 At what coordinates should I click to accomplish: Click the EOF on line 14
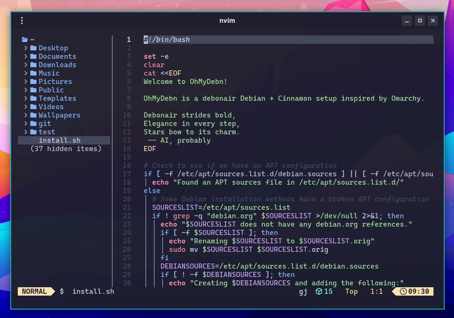point(150,149)
